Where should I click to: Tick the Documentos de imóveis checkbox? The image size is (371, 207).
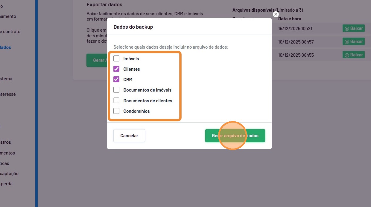pos(116,90)
